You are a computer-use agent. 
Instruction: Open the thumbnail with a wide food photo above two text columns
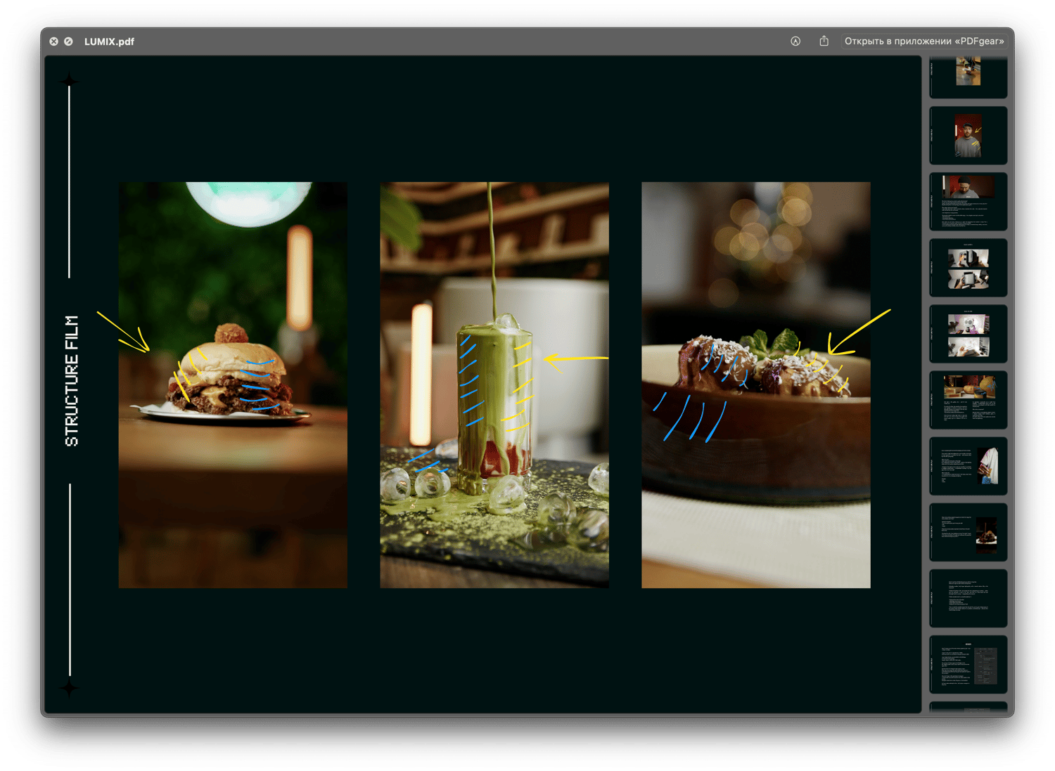click(968, 400)
